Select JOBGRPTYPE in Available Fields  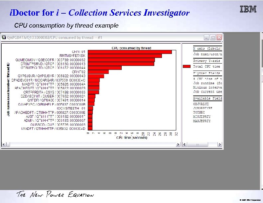pos(202,108)
